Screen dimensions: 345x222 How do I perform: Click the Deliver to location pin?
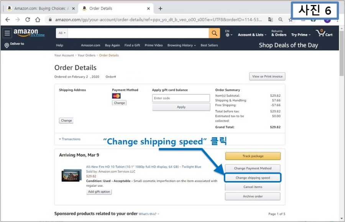tap(7, 45)
